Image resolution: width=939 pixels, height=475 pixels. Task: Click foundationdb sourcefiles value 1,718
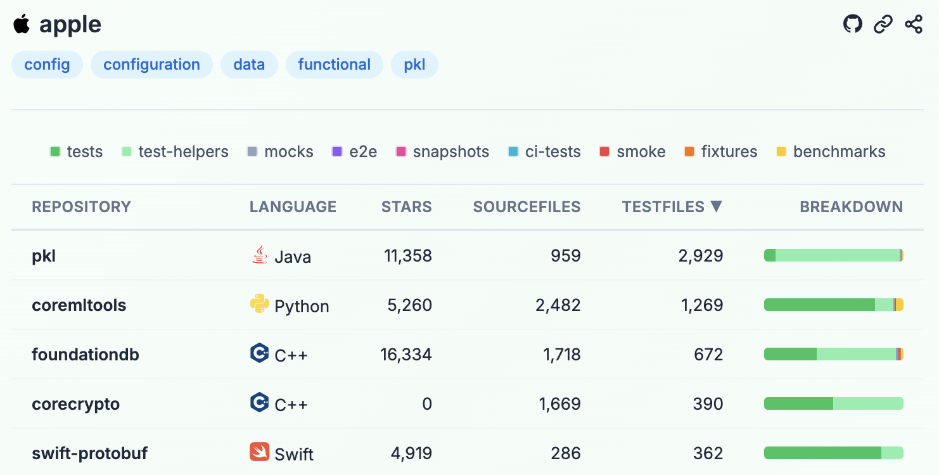[562, 355]
